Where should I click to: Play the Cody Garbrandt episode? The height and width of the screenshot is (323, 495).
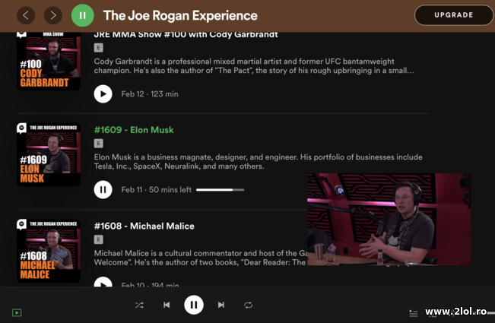tap(103, 94)
